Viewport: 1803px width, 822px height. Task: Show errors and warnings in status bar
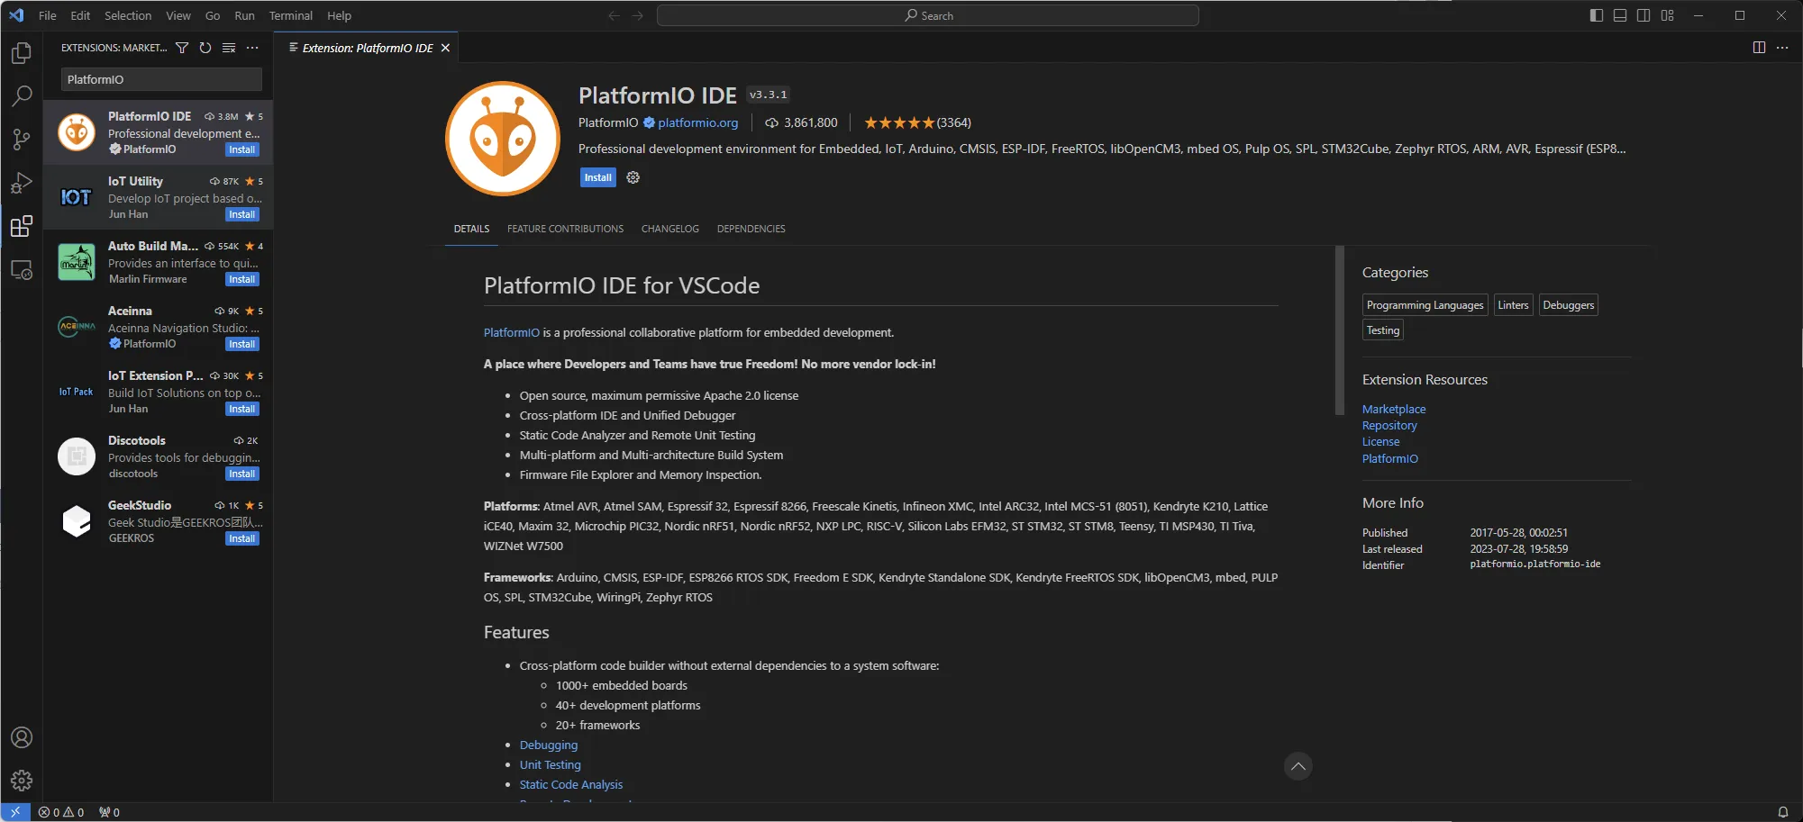[x=61, y=812]
